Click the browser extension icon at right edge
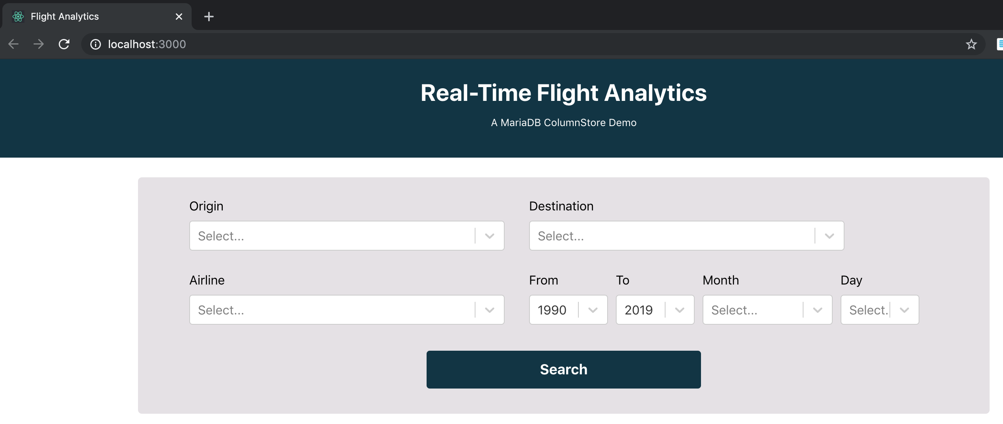 (x=999, y=45)
